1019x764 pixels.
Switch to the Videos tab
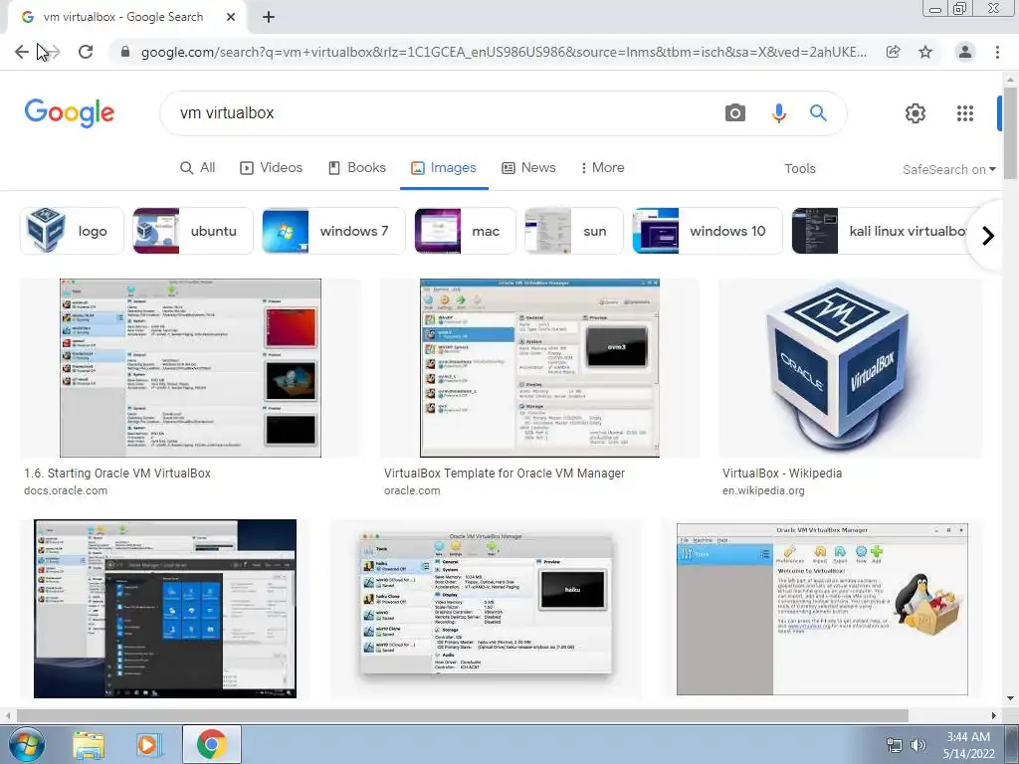(272, 167)
